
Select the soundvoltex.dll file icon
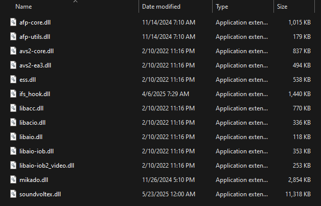[x=14, y=194]
